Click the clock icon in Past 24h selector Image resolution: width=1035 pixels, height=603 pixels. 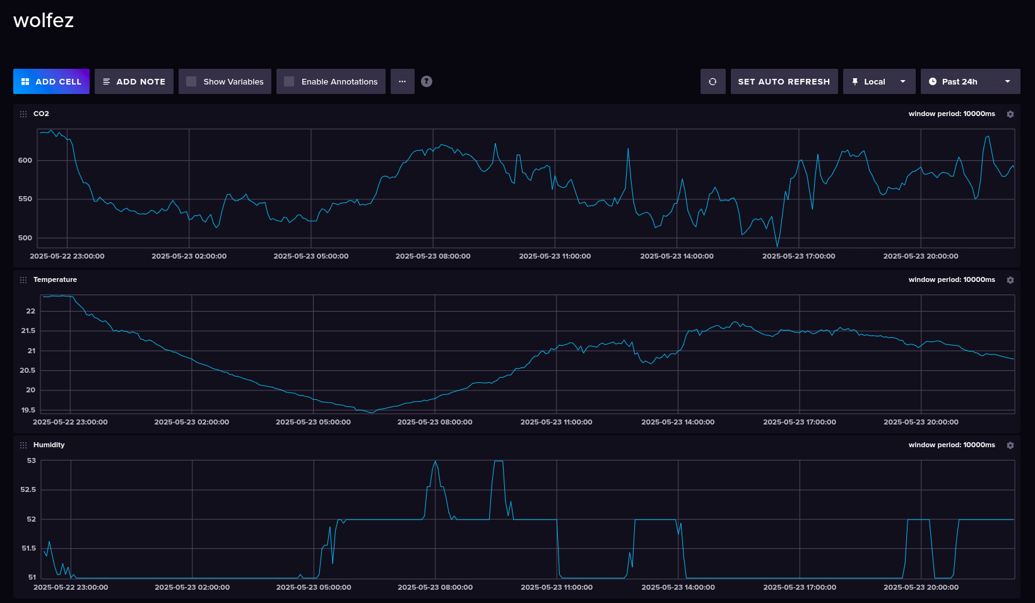tap(933, 81)
